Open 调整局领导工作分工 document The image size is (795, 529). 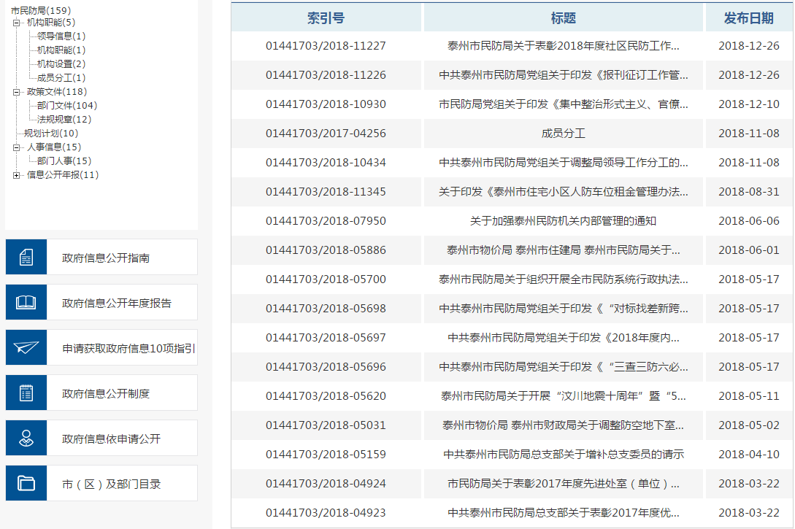(x=564, y=162)
